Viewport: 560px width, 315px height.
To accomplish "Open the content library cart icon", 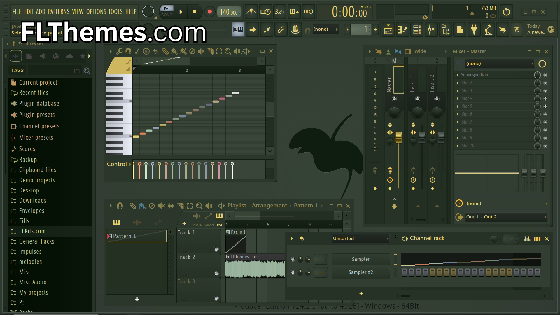I will [x=517, y=29].
